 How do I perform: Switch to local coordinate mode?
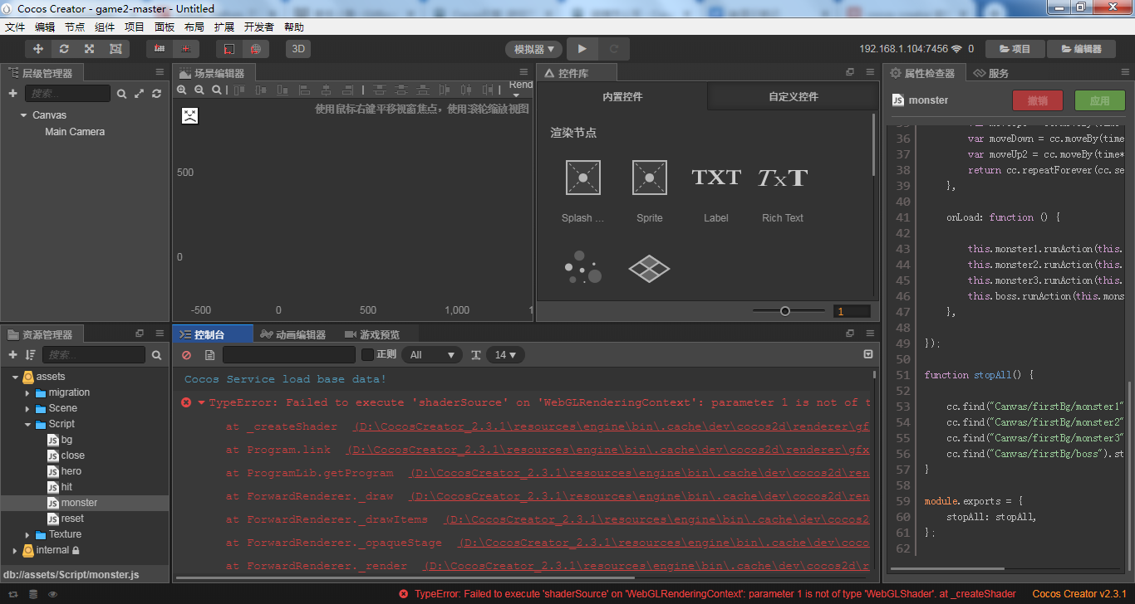coord(228,49)
